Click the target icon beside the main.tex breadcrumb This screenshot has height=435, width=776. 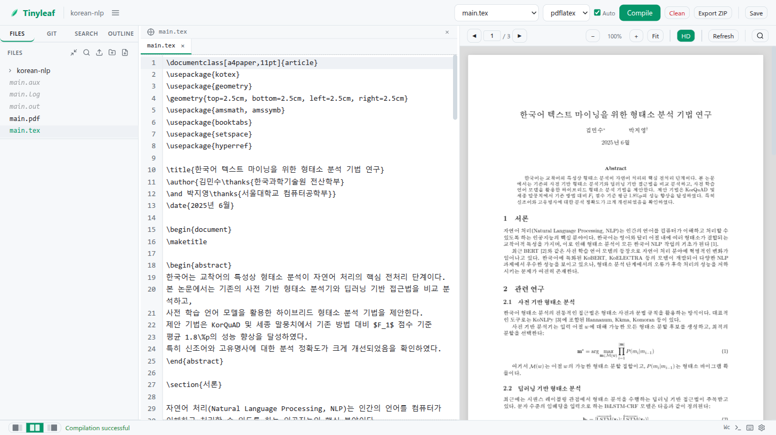coord(151,32)
